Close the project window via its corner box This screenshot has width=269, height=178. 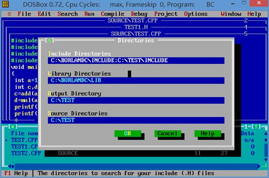pos(13,127)
